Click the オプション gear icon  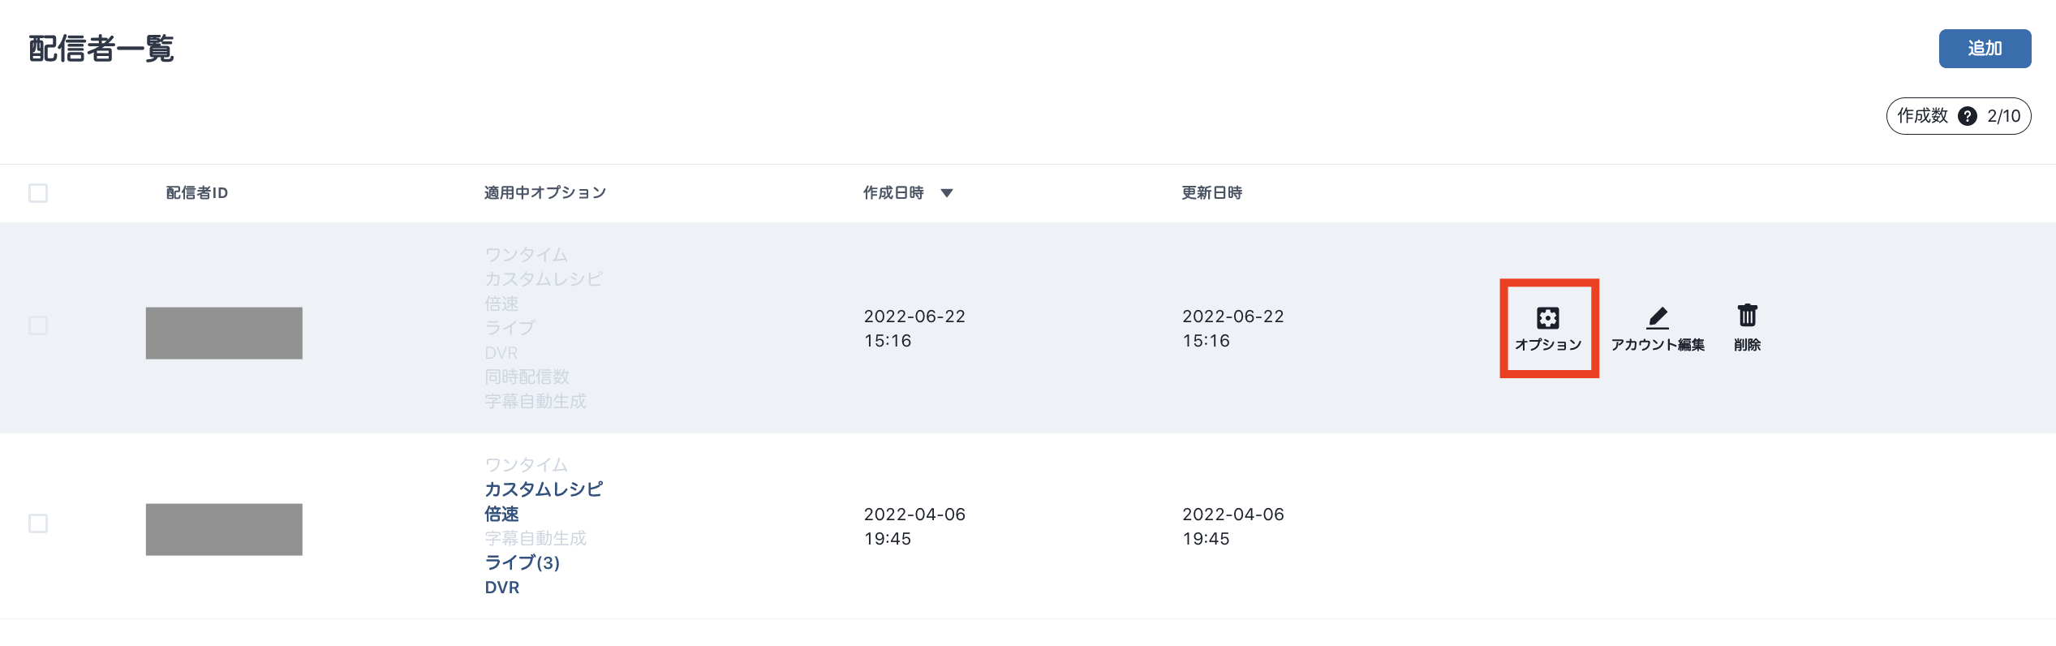point(1547,318)
